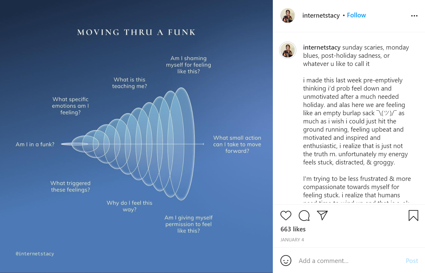Open comments via speech bubble icon

[x=304, y=216]
